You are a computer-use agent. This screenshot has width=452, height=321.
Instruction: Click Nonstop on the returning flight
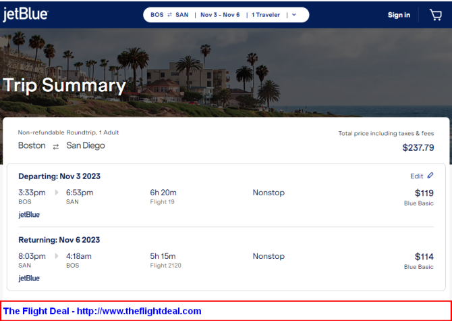point(269,256)
